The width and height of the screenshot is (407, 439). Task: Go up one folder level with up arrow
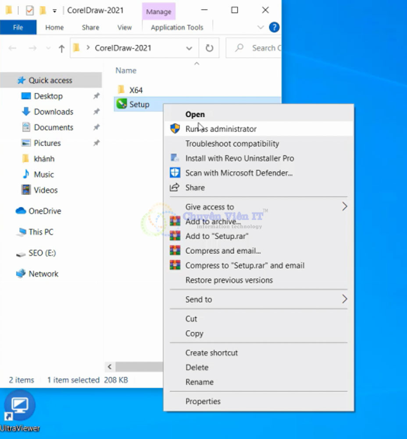61,48
